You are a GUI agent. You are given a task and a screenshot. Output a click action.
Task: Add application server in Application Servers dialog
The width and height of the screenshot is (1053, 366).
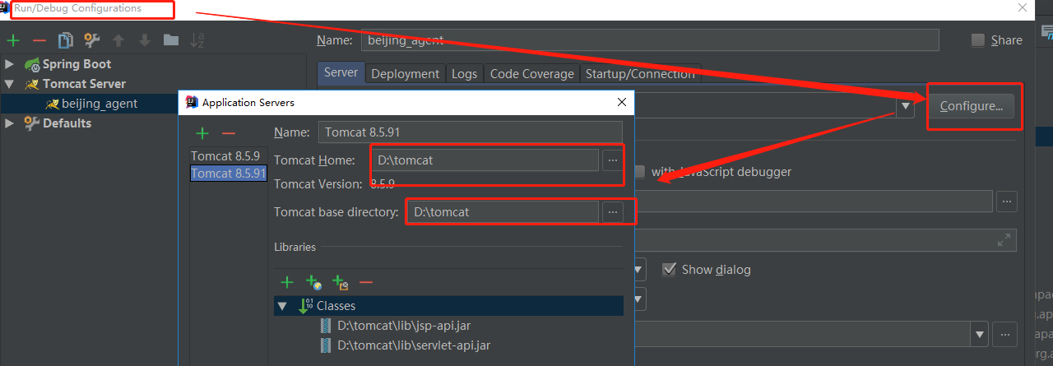tap(202, 133)
